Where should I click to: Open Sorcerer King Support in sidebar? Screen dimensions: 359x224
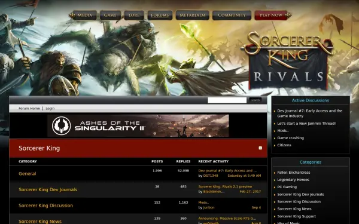[296, 216]
